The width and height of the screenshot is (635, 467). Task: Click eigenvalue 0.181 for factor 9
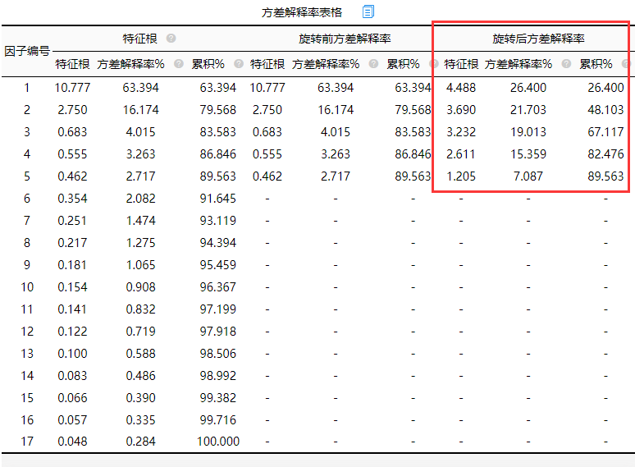click(x=72, y=265)
